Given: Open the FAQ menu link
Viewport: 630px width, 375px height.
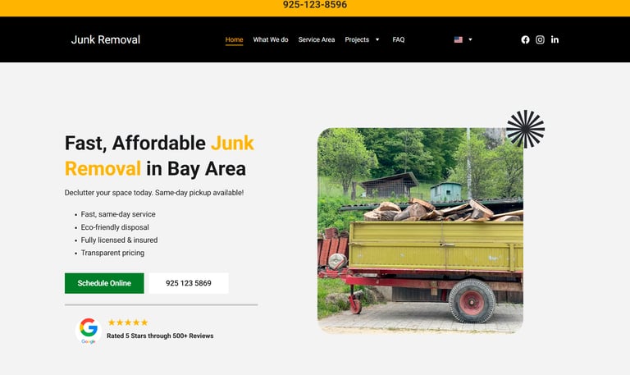Looking at the screenshot, I should tap(399, 39).
